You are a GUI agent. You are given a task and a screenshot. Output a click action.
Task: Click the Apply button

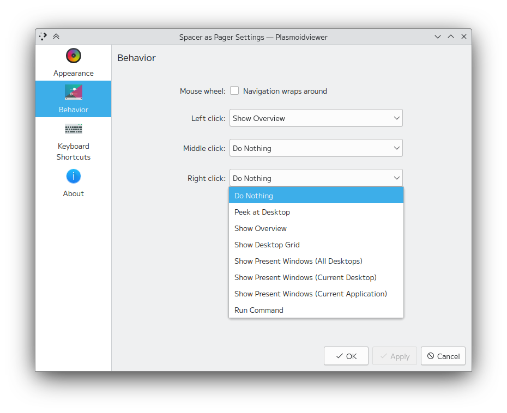click(395, 356)
